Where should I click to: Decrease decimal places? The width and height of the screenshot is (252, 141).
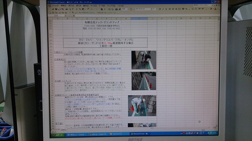click(x=196, y=9)
